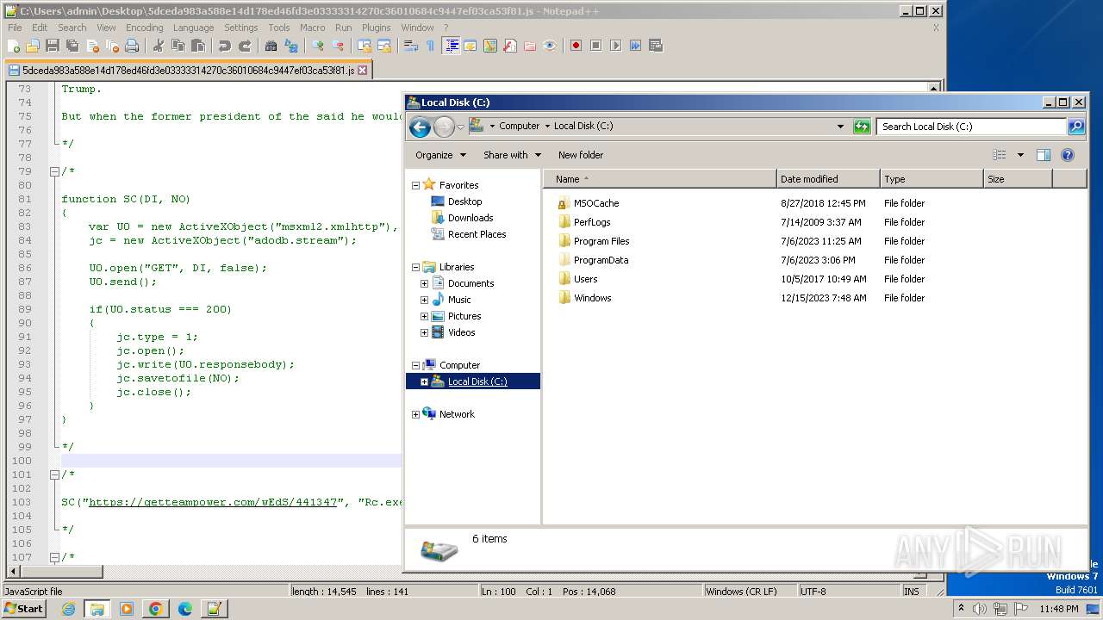
Task: Open the Encoding menu
Action: (144, 28)
